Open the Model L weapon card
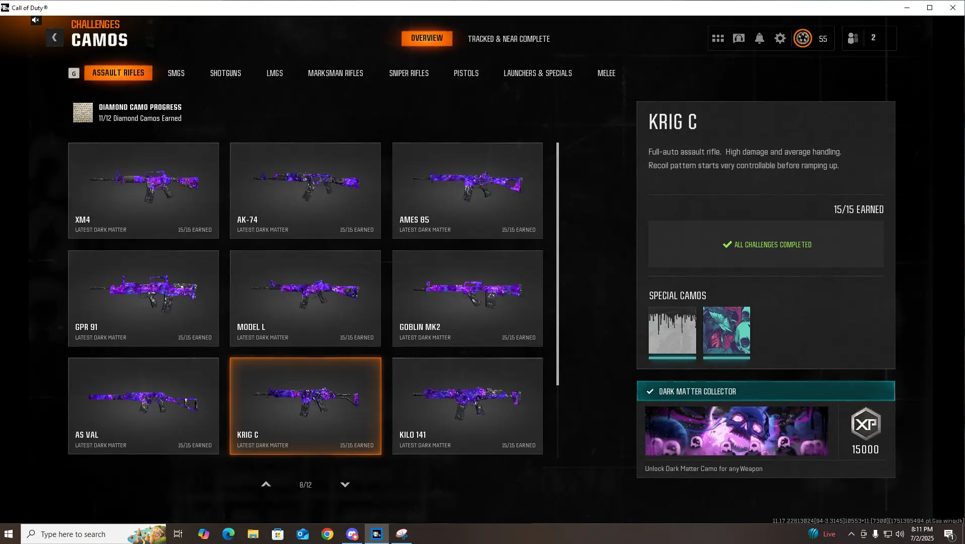This screenshot has width=965, height=544. click(x=305, y=298)
